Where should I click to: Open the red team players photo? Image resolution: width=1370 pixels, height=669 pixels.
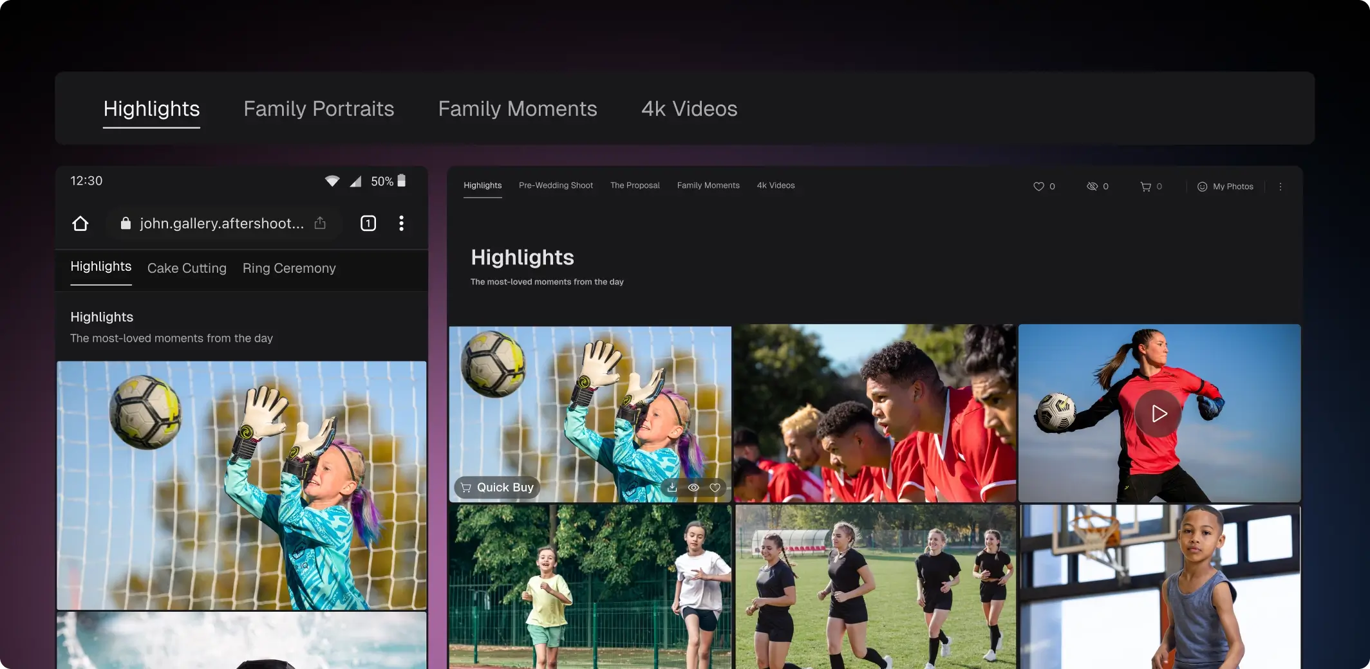tap(875, 413)
